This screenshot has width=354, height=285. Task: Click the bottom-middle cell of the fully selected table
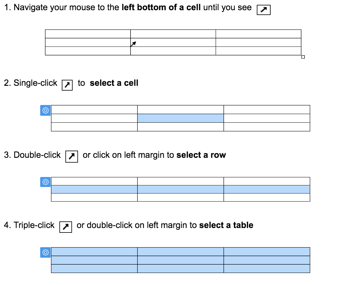click(180, 268)
